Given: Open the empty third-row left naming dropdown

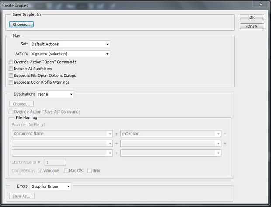Looking at the screenshot, I should click(x=62, y=153).
